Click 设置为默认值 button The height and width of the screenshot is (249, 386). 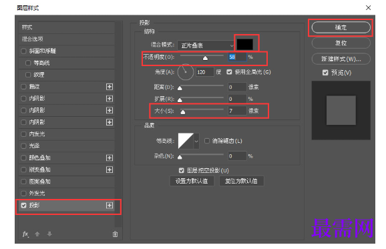[192, 181]
